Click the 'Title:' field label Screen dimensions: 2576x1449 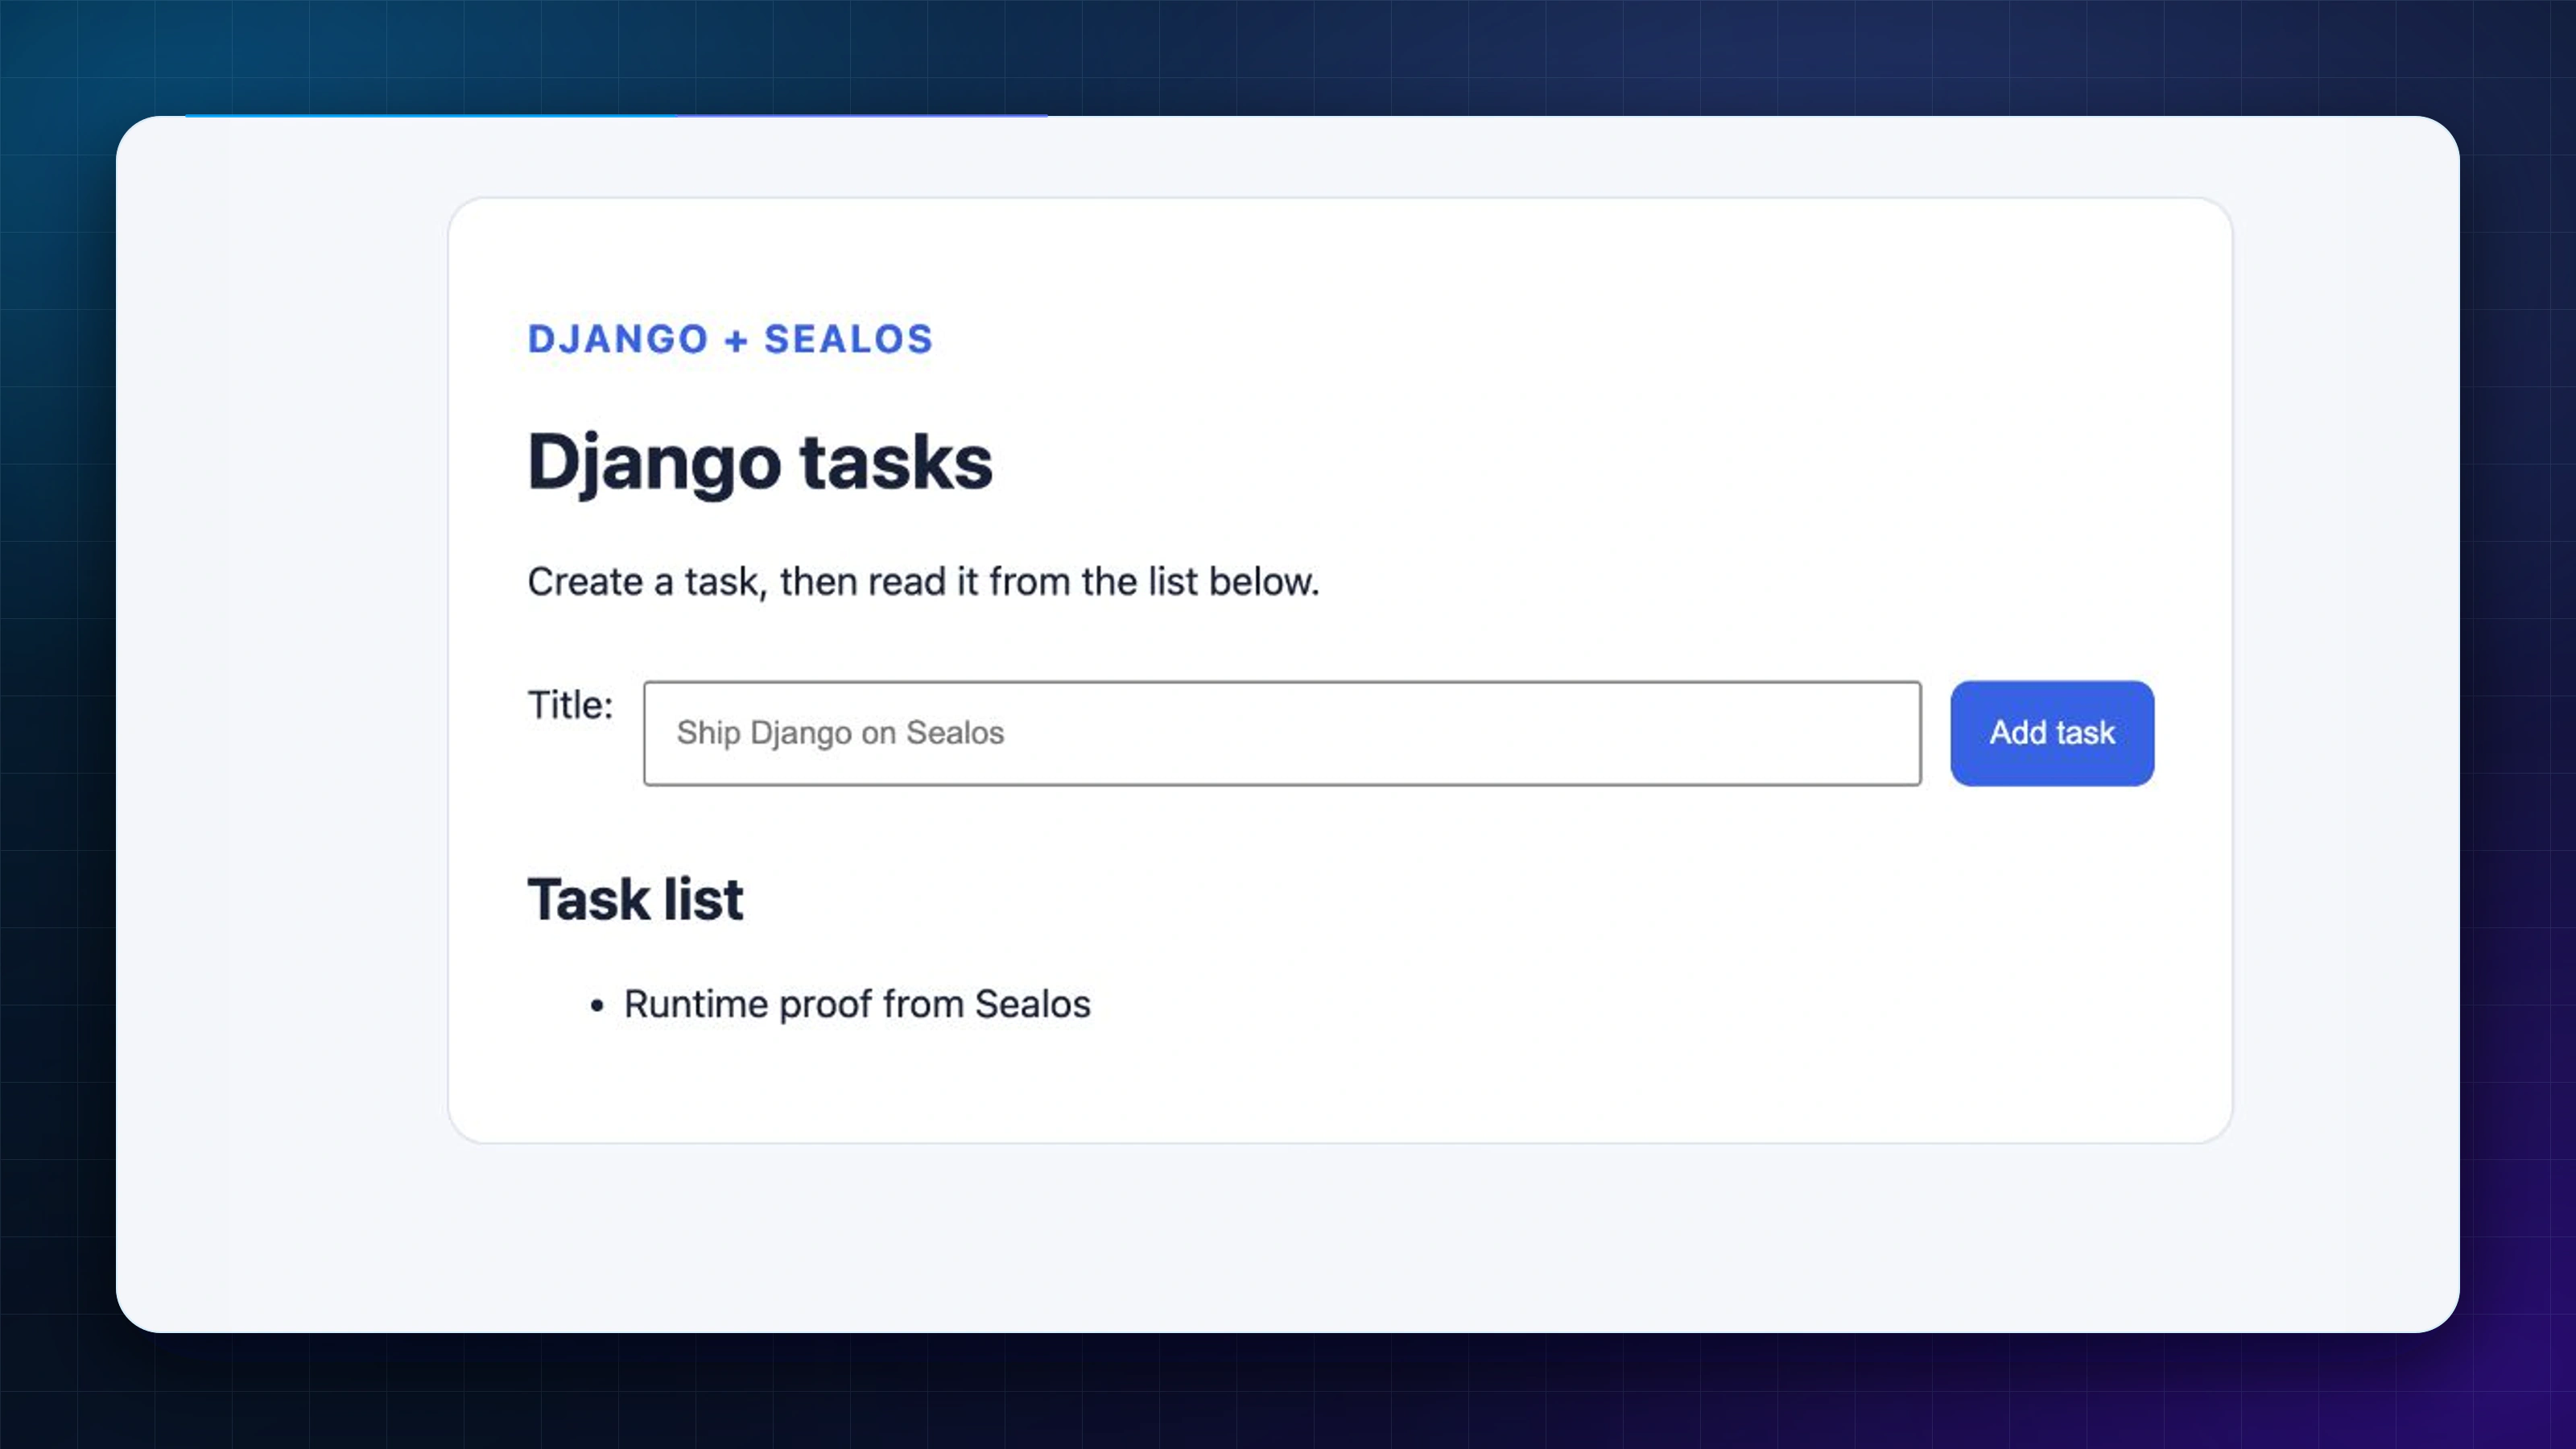coord(570,705)
